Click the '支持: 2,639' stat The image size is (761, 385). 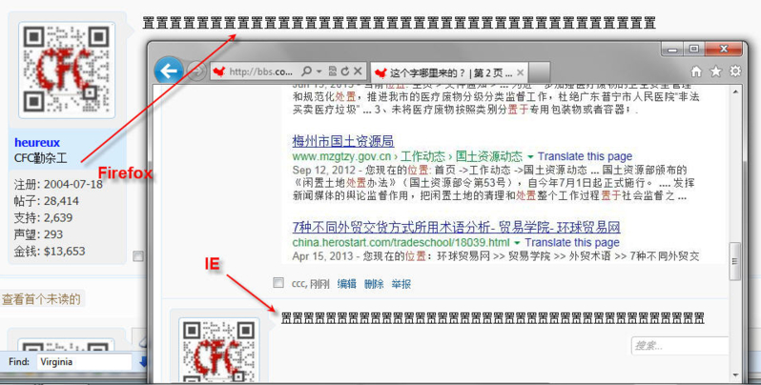pos(43,217)
